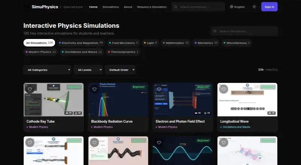
Task: Click the VR badge on Longitudinal Wave card
Action: [271, 113]
